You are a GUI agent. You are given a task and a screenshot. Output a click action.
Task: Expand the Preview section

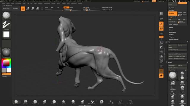(171, 27)
